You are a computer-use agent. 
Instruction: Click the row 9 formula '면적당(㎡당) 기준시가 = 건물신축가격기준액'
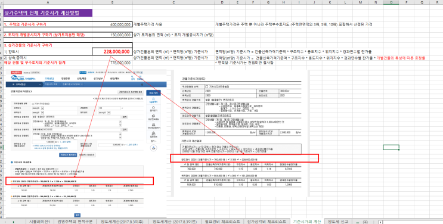pyautogui.click(x=293, y=52)
